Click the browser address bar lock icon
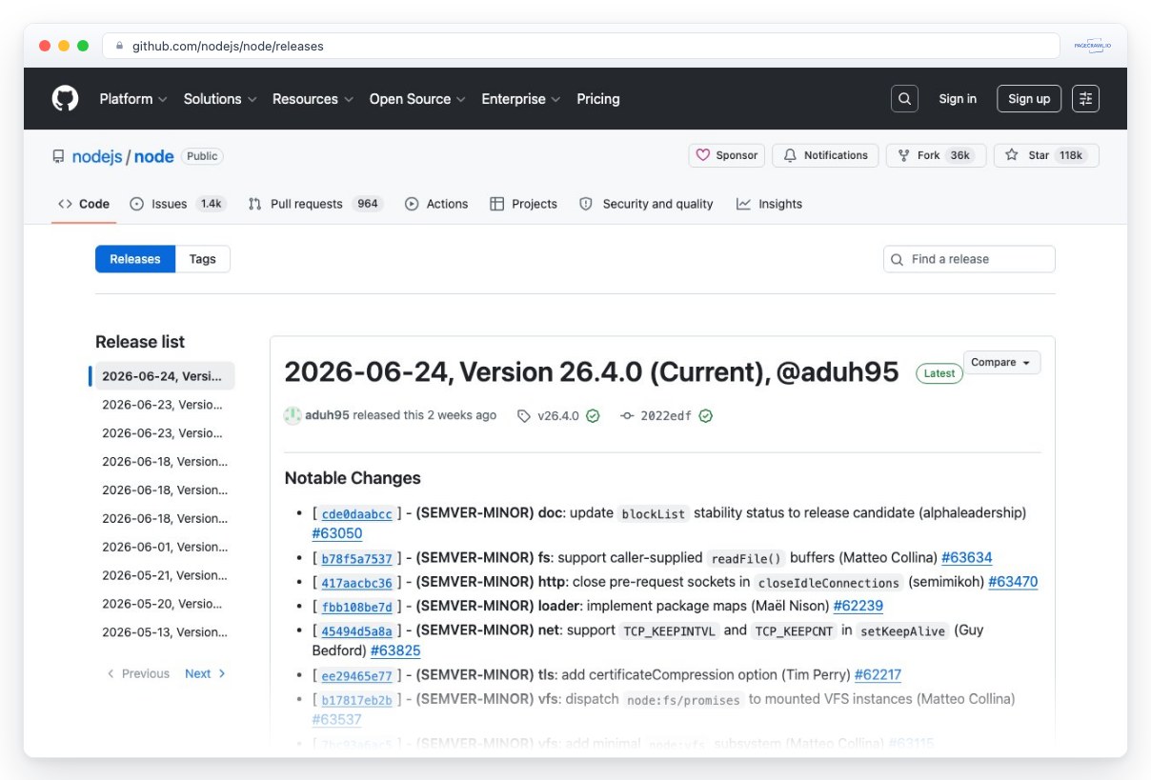This screenshot has height=780, width=1151. click(119, 46)
